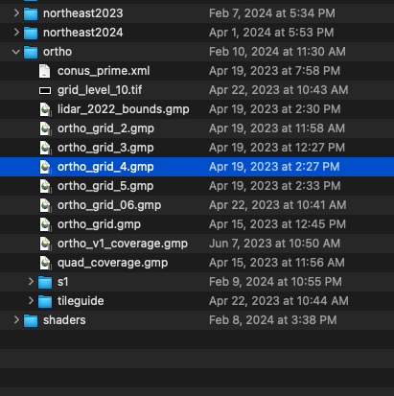
Task: Expand the northeast2023 folder
Action: [16, 13]
